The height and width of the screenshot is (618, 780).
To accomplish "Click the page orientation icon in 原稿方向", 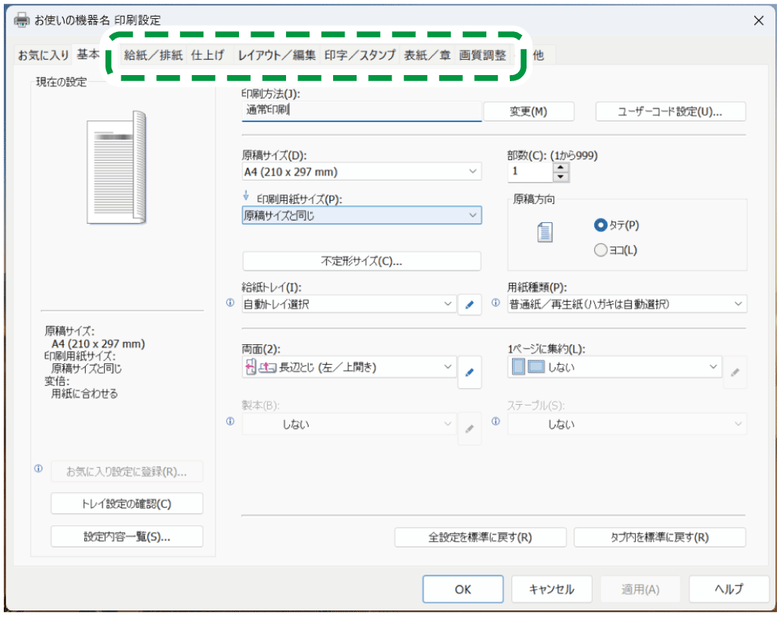I will [545, 234].
